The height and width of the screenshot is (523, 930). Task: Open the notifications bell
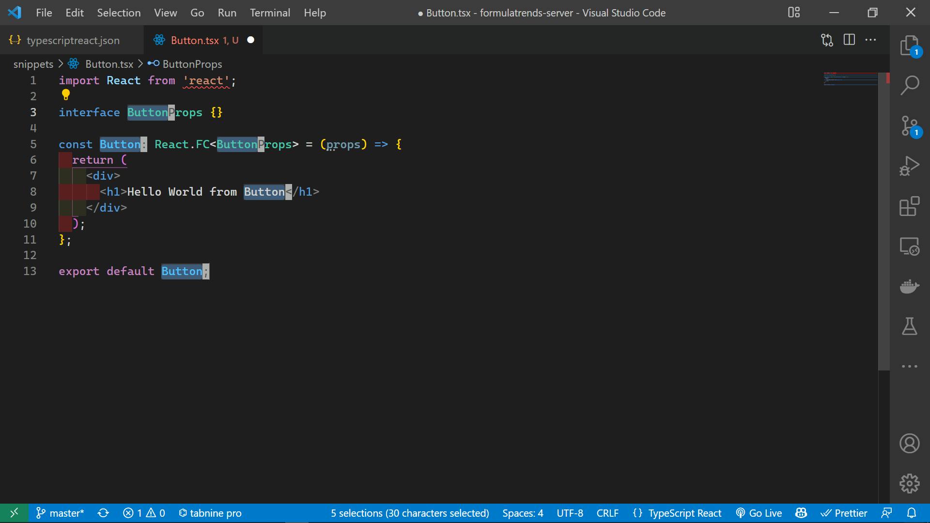click(x=912, y=513)
